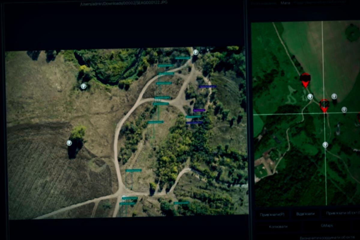Select red marker at map crosshair intersection
The height and width of the screenshot is (240, 360).
click(324, 106)
